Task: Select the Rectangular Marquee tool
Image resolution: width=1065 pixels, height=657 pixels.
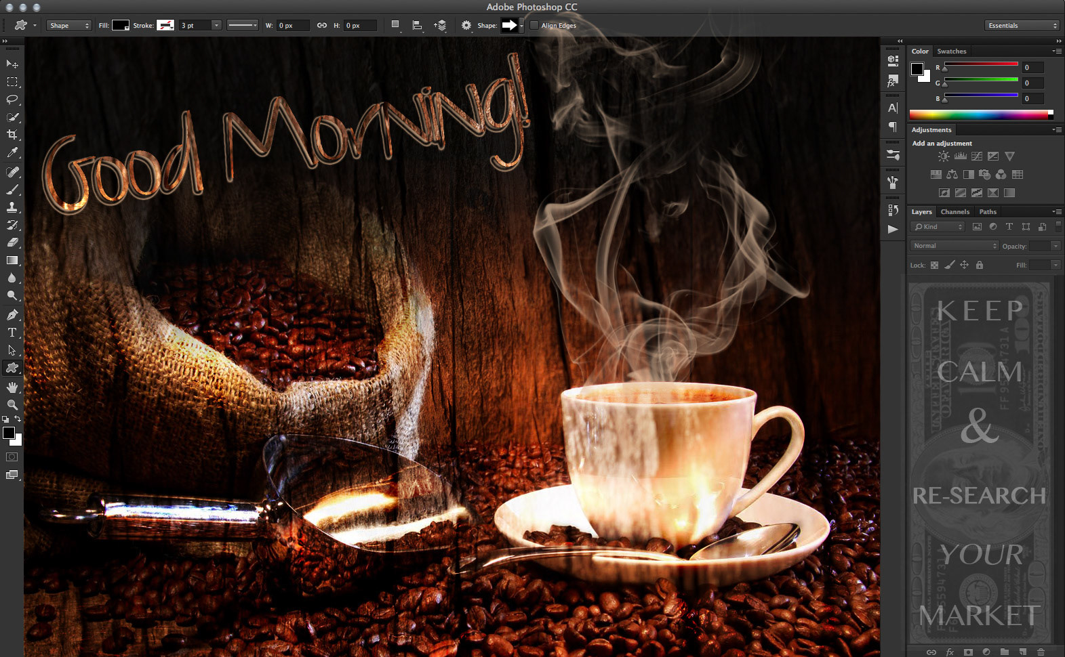Action: pos(12,82)
